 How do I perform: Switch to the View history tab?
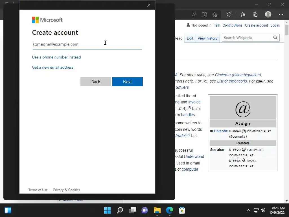point(207,38)
